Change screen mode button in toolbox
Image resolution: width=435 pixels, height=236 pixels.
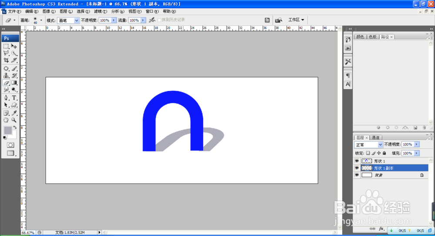click(10, 153)
